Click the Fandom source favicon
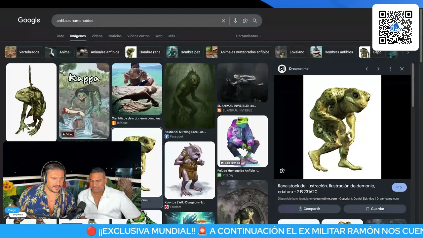The image size is (423, 238). point(167,207)
